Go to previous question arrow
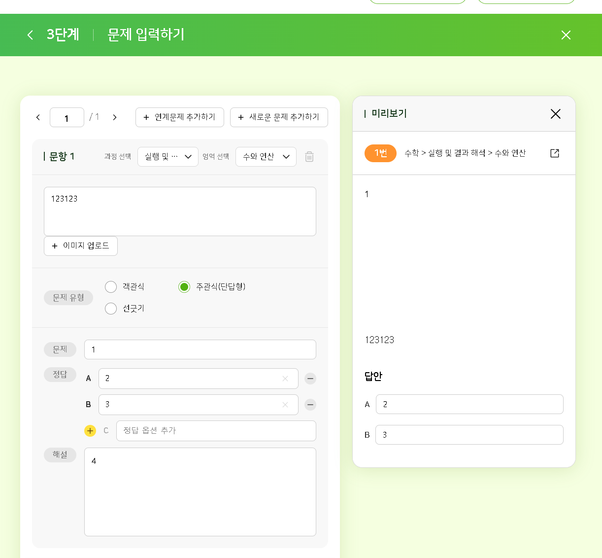Image resolution: width=602 pixels, height=558 pixels. [x=38, y=117]
